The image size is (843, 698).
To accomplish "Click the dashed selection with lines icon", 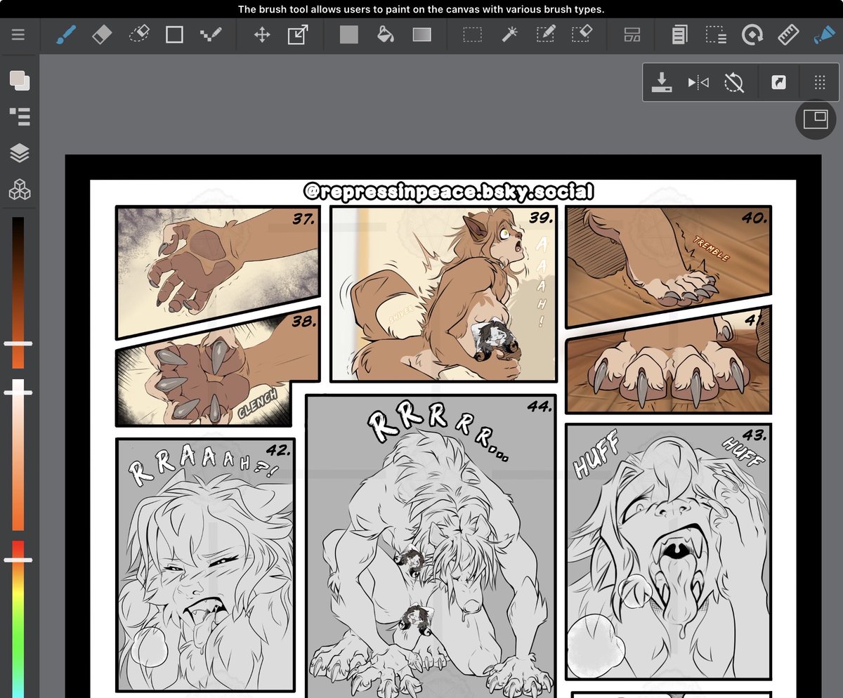I will coord(716,34).
